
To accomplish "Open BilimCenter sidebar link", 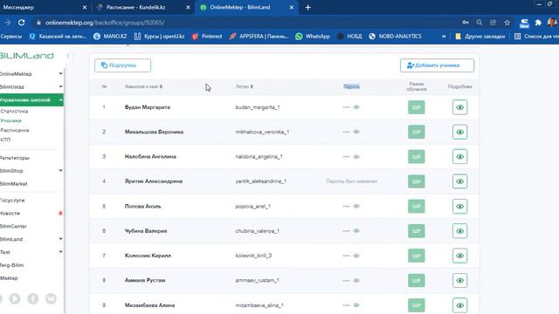I will tap(13, 226).
